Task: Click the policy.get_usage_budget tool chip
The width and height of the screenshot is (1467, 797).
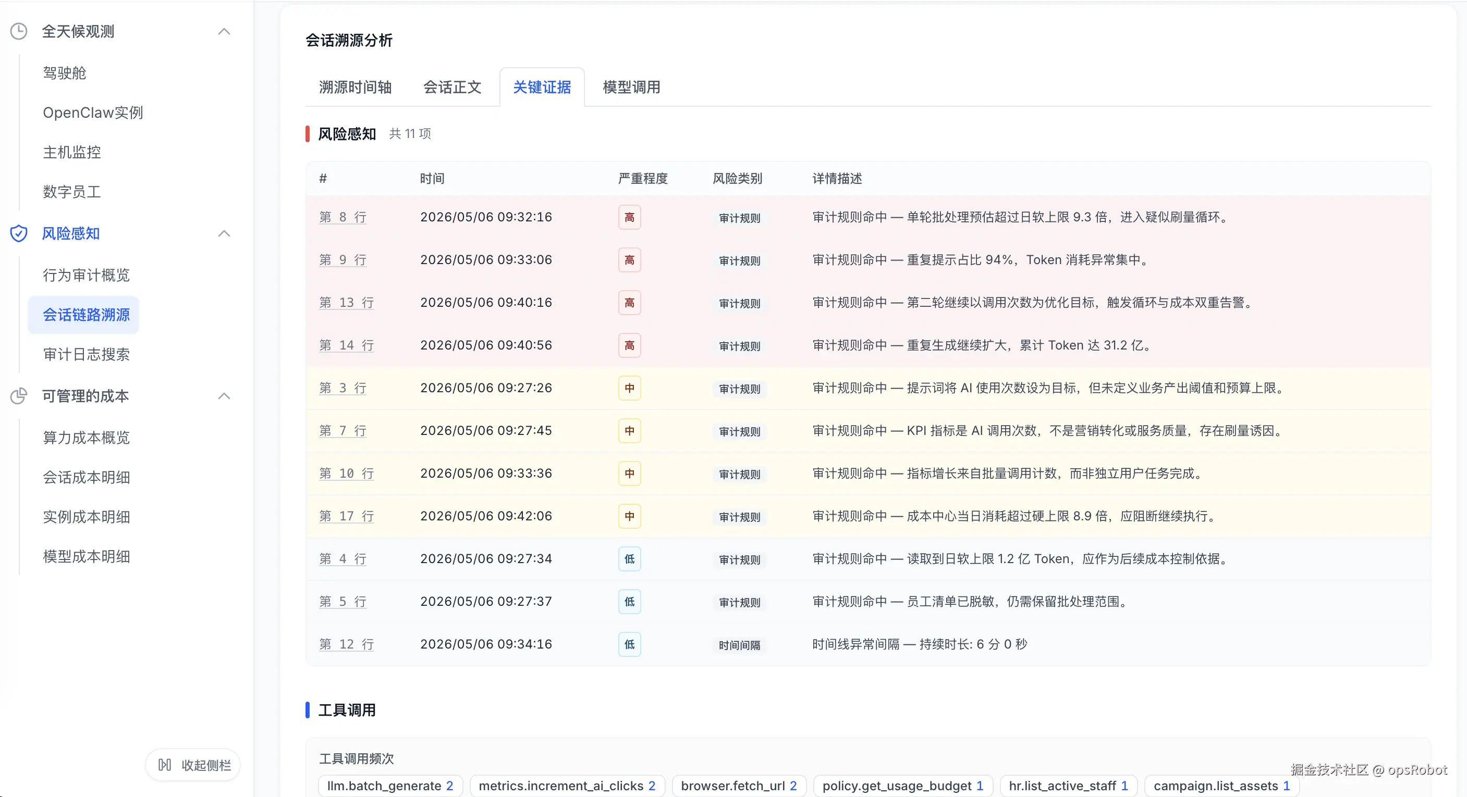Action: click(902, 786)
